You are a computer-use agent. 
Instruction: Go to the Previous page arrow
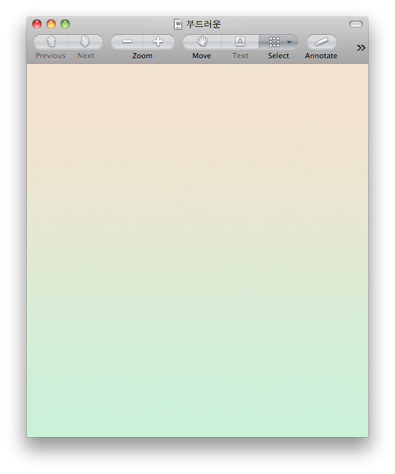point(51,42)
